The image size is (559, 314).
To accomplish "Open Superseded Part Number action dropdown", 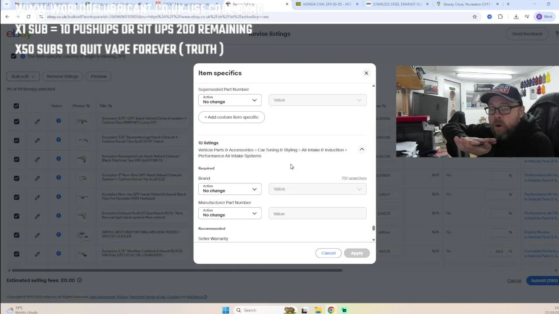I will coord(230,100).
